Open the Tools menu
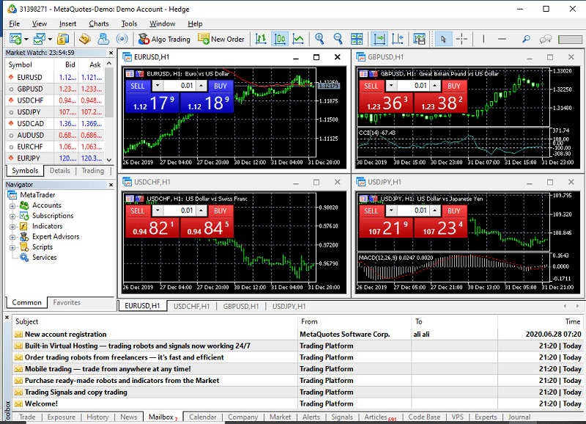Image resolution: width=586 pixels, height=424 pixels. 129,23
